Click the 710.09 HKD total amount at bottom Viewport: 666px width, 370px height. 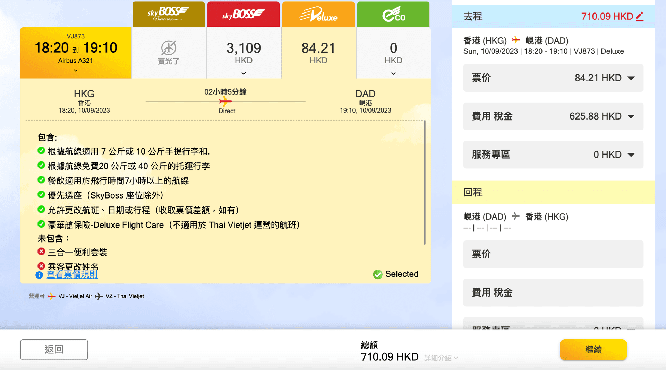pos(390,357)
